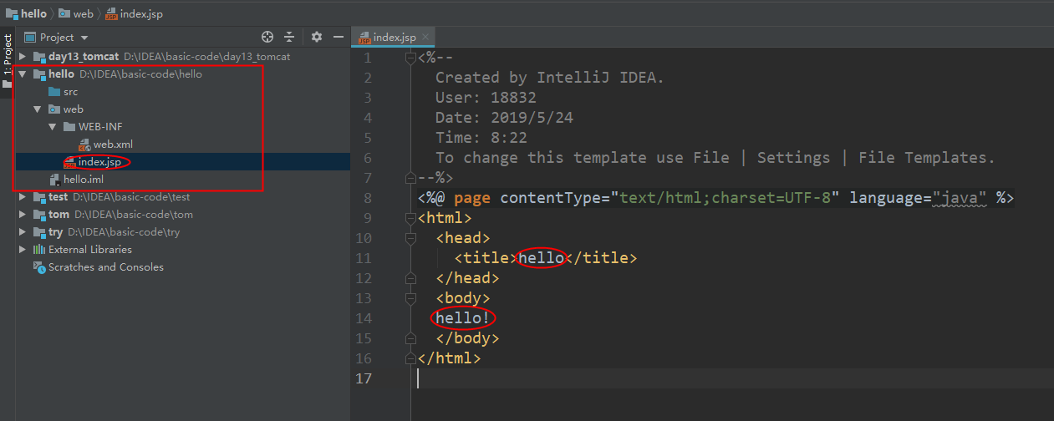Switch to the index.jsp editor tab
The image size is (1054, 421).
click(394, 38)
